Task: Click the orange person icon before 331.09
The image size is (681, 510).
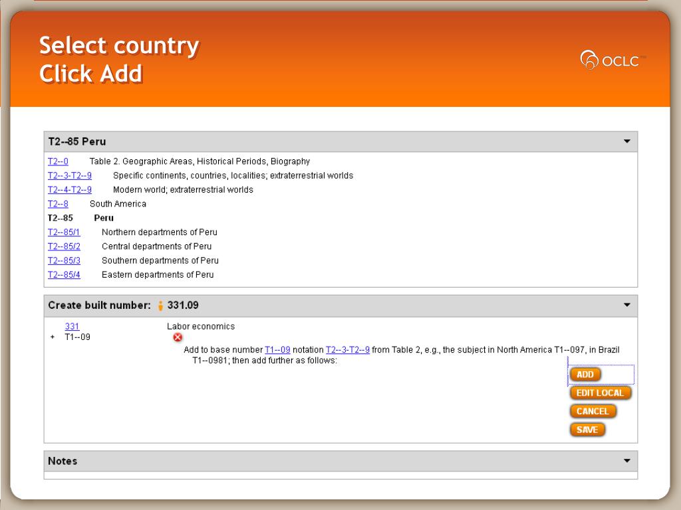Action: click(x=160, y=305)
